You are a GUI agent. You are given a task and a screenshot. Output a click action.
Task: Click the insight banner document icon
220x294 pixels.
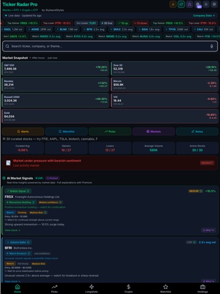(x=8, y=163)
